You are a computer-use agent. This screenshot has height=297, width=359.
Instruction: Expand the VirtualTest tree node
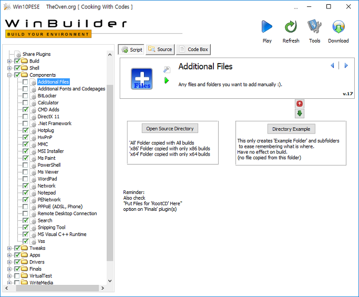[x=9, y=276]
